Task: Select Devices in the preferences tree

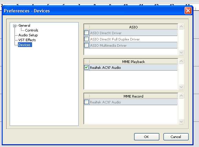Action: [25, 45]
